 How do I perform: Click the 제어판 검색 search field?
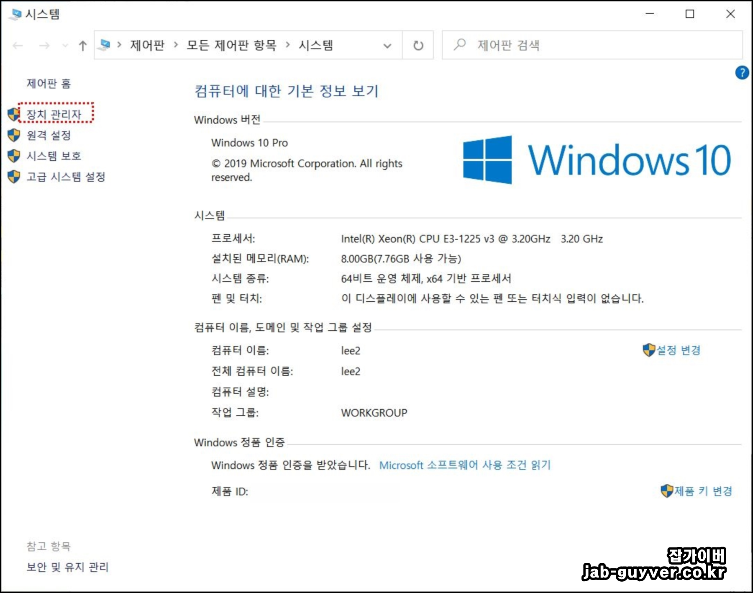[592, 45]
